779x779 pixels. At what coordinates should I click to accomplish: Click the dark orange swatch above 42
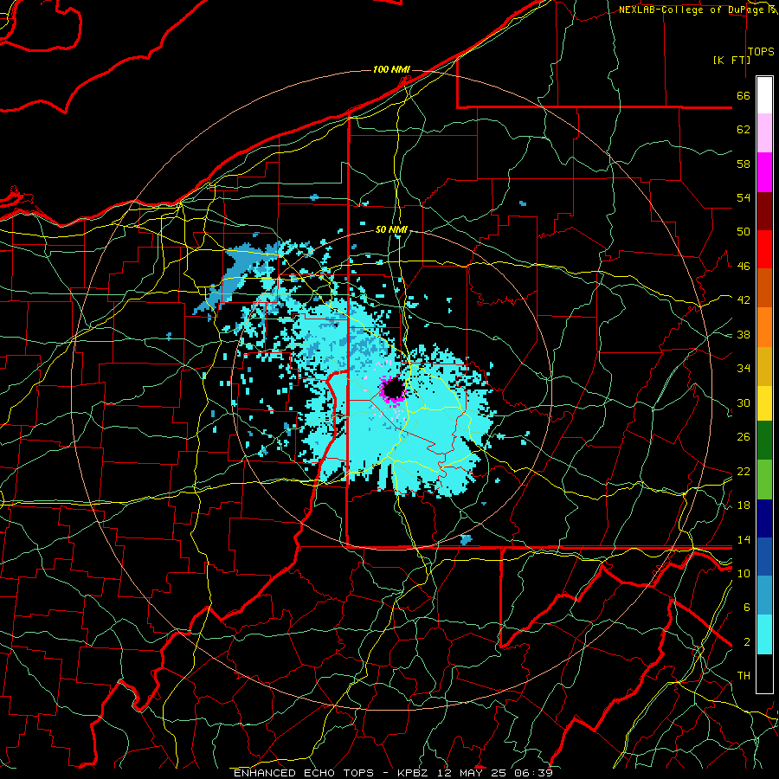point(764,288)
